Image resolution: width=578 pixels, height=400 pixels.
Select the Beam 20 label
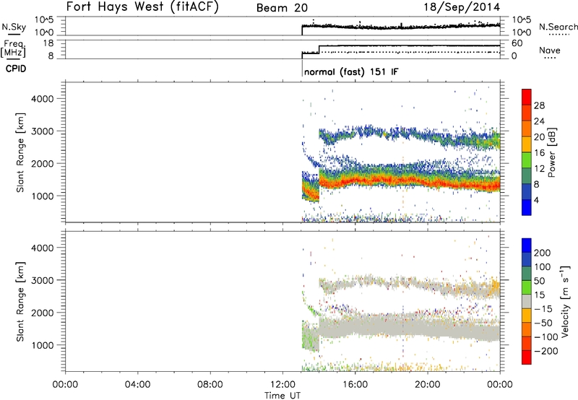[x=282, y=8]
